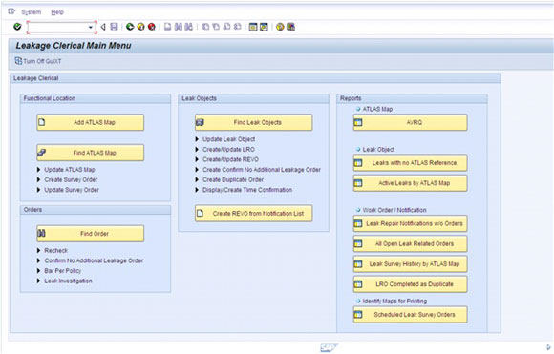Image resolution: width=554 pixels, height=354 pixels.
Task: Open the AVRQ report button
Action: [x=410, y=122]
